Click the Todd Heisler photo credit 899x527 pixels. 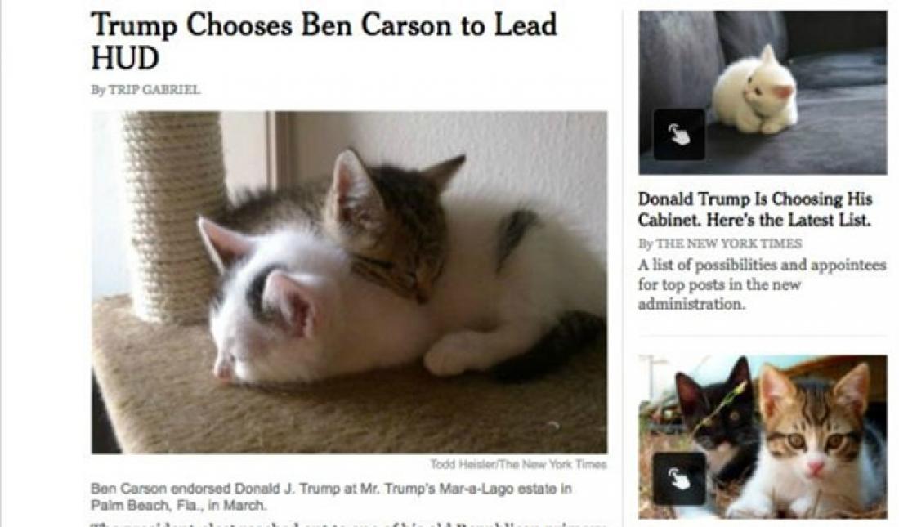coord(518,464)
